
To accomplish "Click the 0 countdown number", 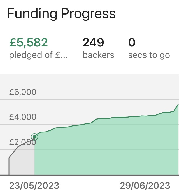I will coord(132,43).
